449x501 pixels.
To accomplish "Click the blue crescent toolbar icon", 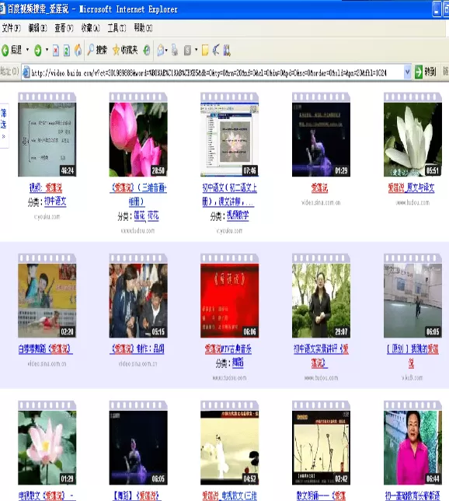I will [216, 50].
